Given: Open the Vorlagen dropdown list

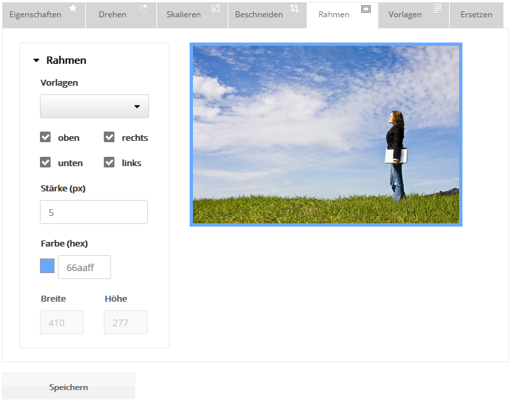Looking at the screenshot, I should point(94,106).
